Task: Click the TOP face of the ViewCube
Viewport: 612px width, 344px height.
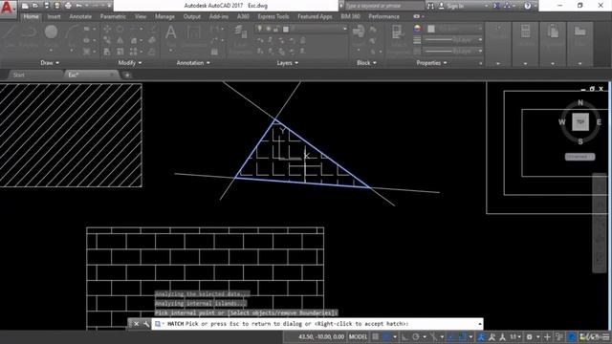Action: (x=580, y=122)
